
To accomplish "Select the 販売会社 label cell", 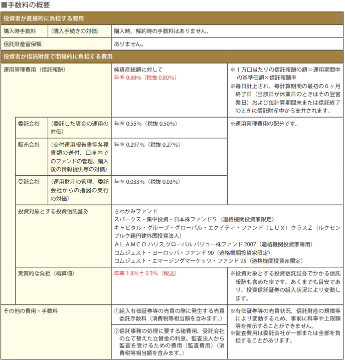I will (29, 144).
